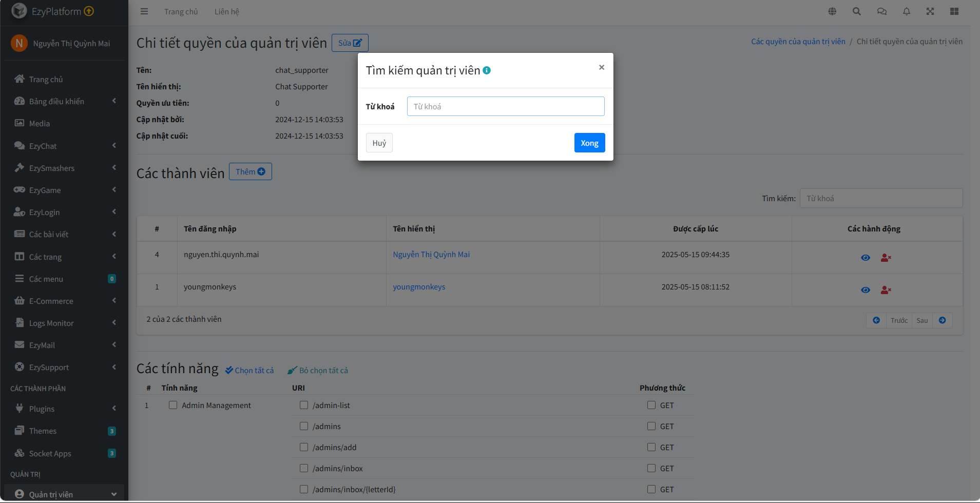This screenshot has width=980, height=503.
Task: Open the chat messages icon
Action: click(x=881, y=11)
